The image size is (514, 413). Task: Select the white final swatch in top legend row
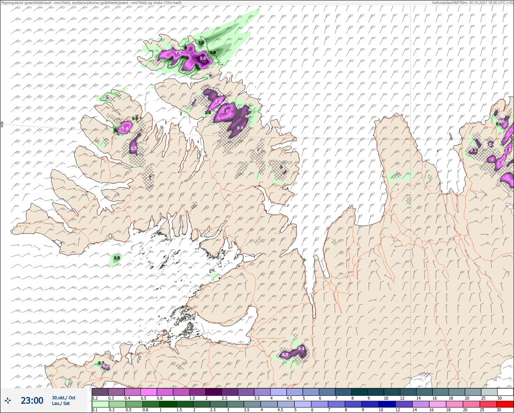click(505, 392)
